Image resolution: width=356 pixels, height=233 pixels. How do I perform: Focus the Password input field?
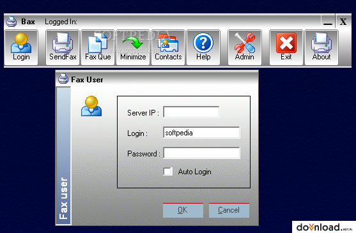[x=201, y=153]
